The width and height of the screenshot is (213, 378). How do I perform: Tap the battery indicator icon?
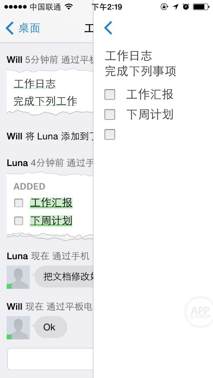201,7
